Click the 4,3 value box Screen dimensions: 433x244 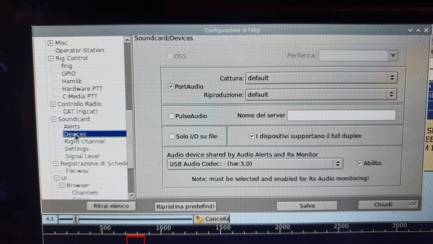click(50, 219)
